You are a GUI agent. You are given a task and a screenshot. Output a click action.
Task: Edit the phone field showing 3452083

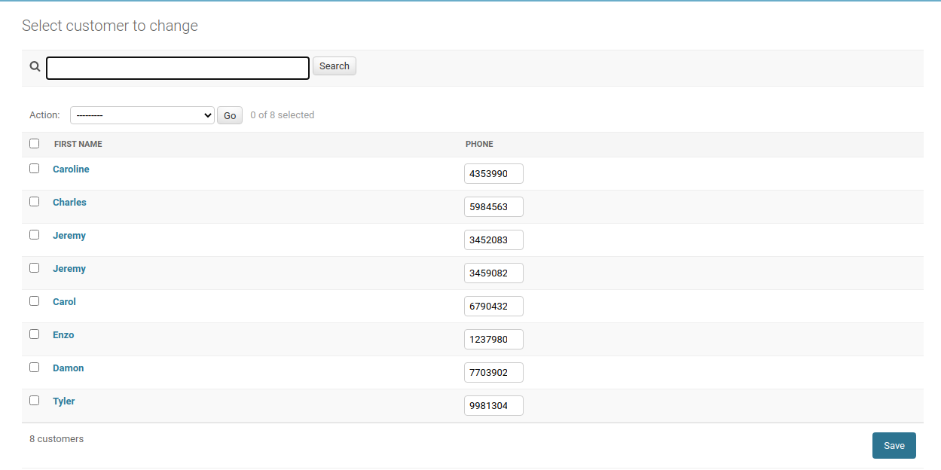493,240
